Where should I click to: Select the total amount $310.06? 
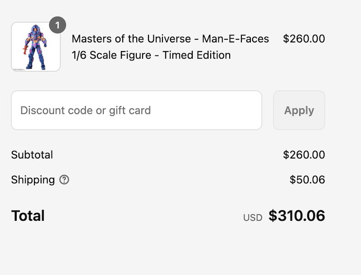point(296,216)
